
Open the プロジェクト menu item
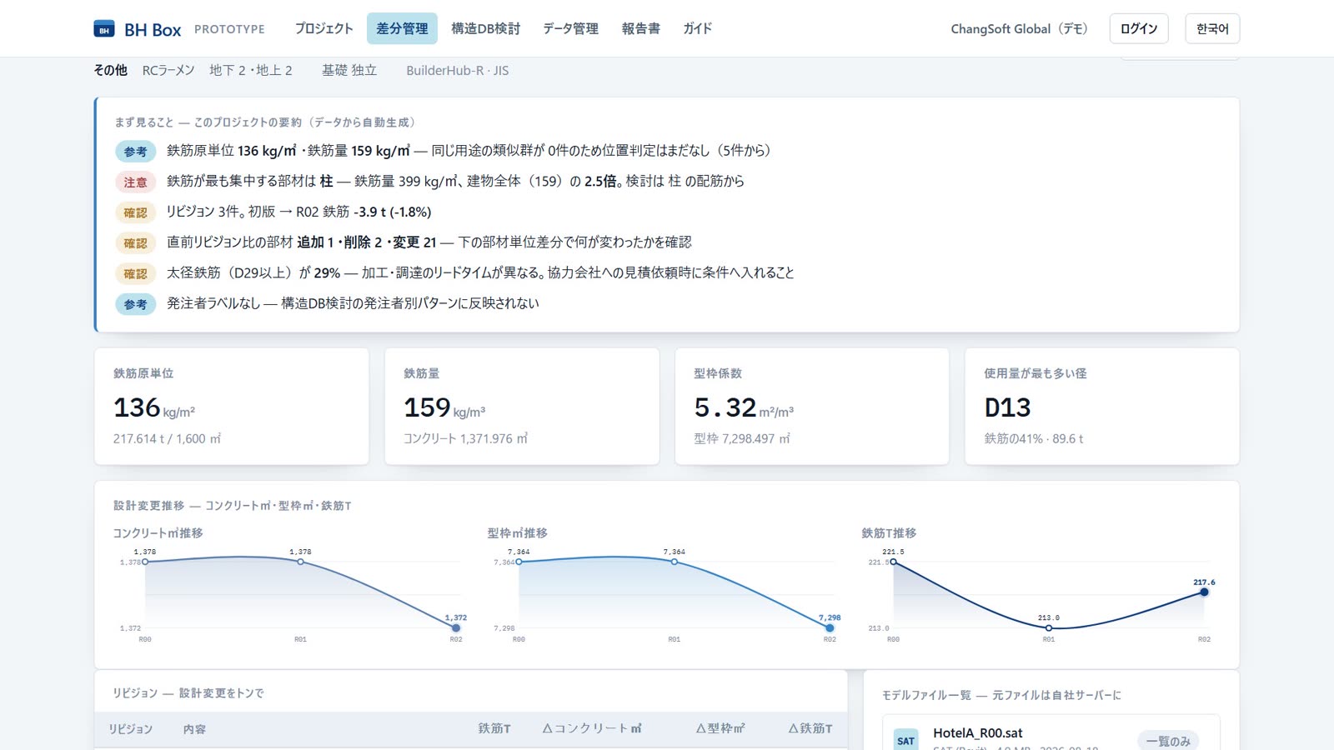click(323, 28)
